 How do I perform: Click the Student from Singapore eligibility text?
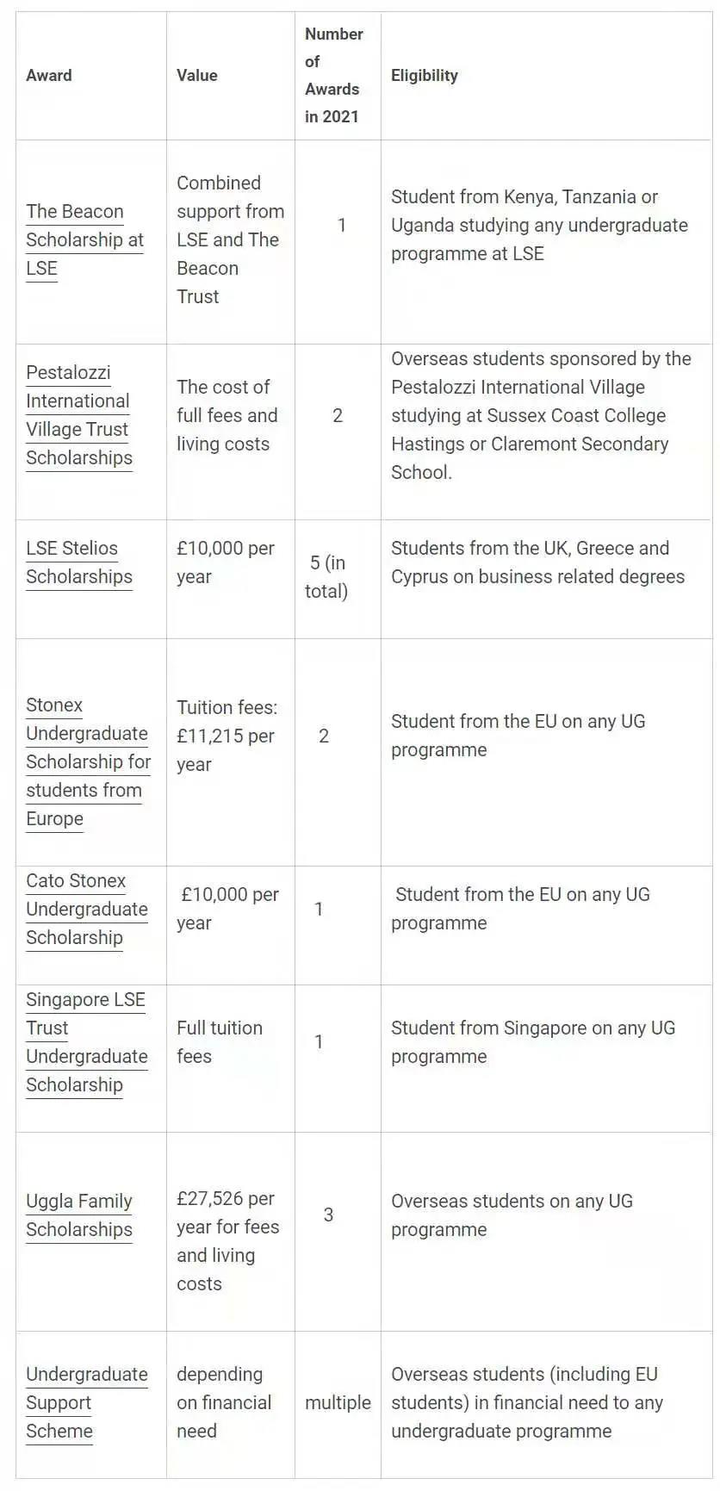pyautogui.click(x=533, y=1042)
